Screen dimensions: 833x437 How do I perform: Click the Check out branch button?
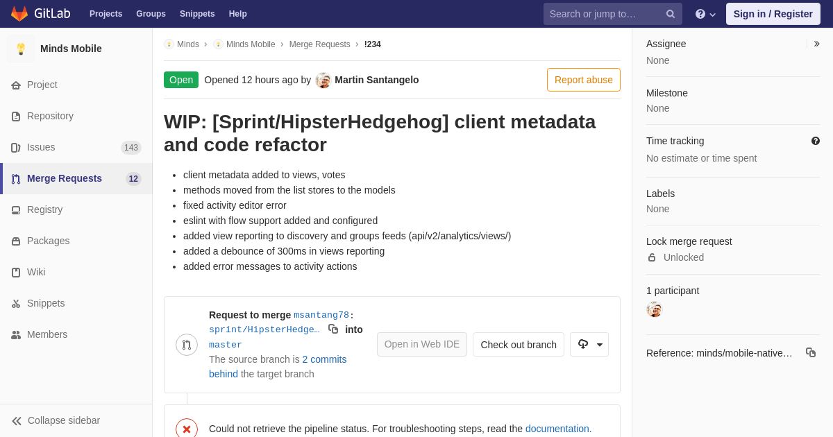pyautogui.click(x=518, y=345)
